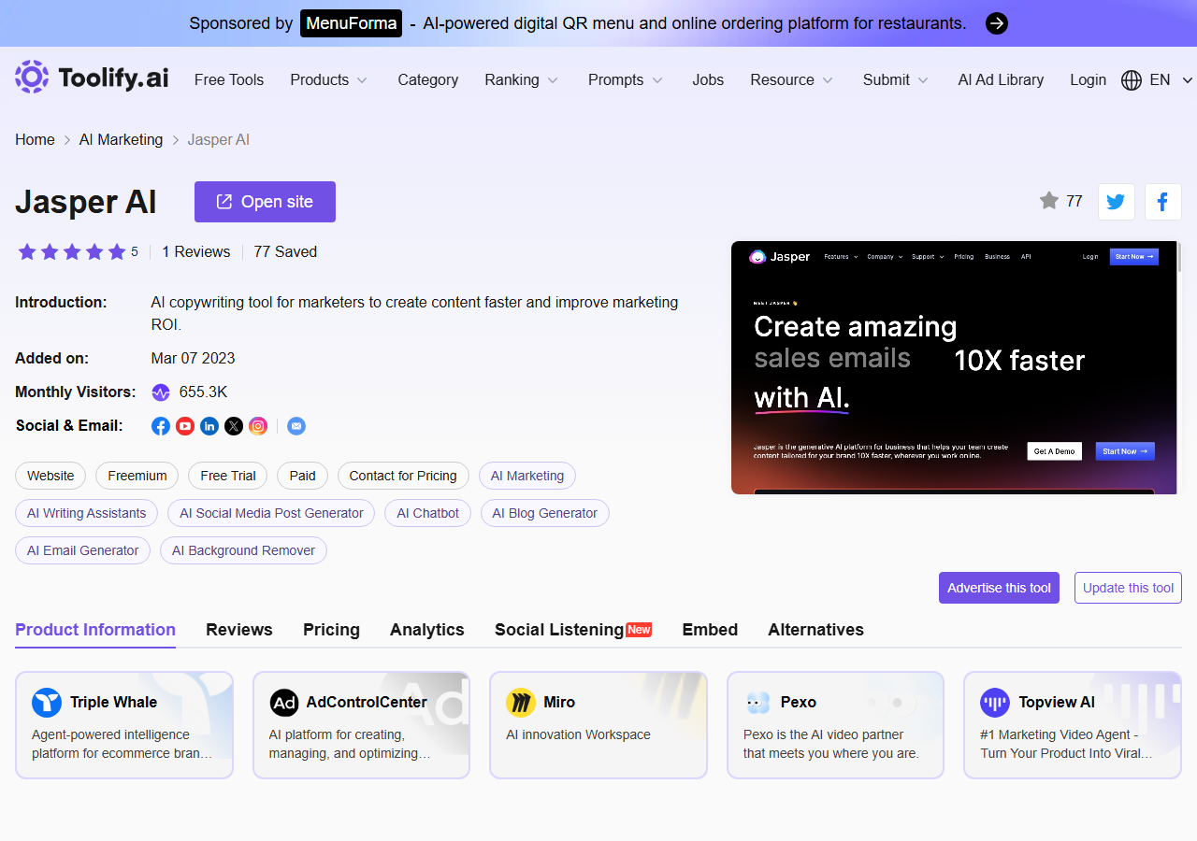Expand the Products dropdown menu
The height and width of the screenshot is (841, 1197).
(x=329, y=80)
